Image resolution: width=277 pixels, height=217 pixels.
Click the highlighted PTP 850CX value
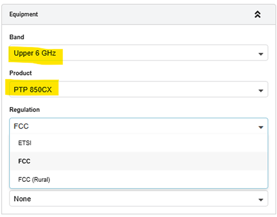(33, 91)
